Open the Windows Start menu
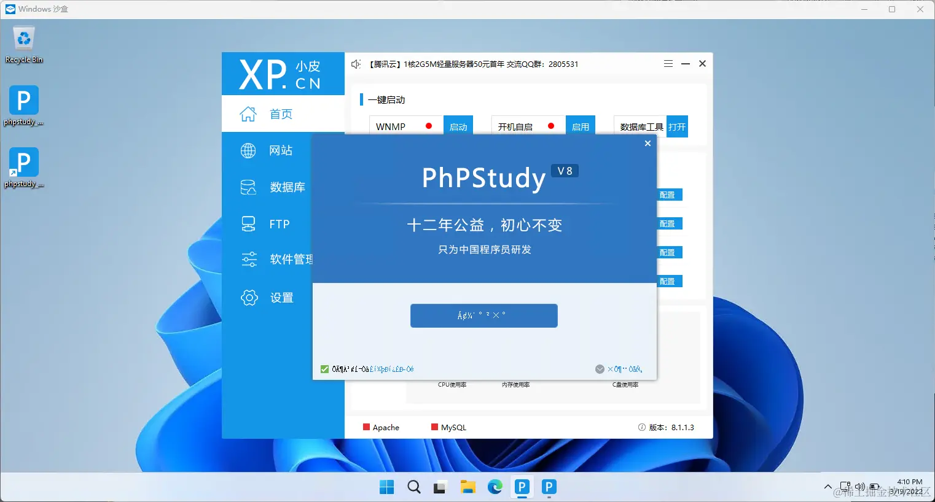935x502 pixels. (386, 487)
